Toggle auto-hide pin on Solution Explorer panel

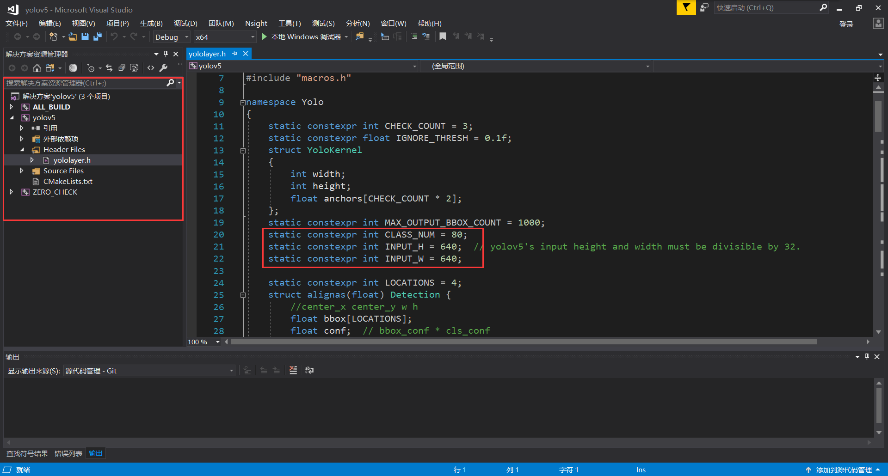coord(166,54)
